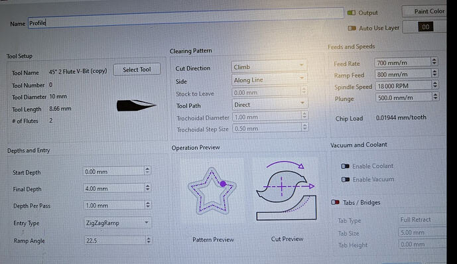Click the star Pattern Preview image

[212, 191]
